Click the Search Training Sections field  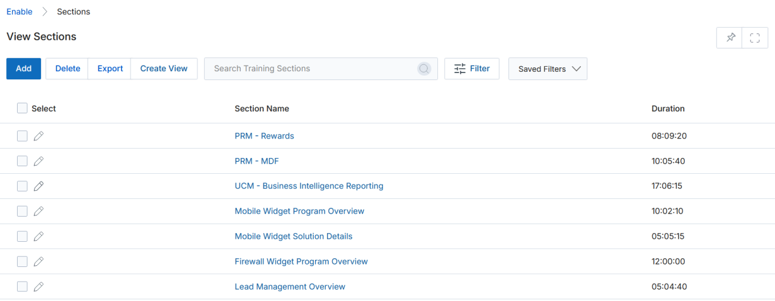(x=321, y=69)
